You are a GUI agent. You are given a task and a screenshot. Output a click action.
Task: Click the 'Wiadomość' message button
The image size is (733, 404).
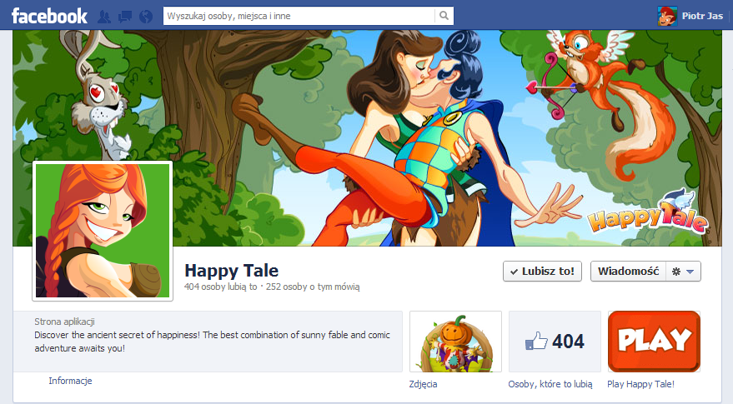(x=629, y=272)
